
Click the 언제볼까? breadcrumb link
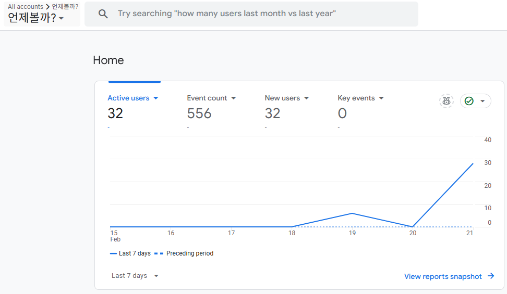(65, 6)
